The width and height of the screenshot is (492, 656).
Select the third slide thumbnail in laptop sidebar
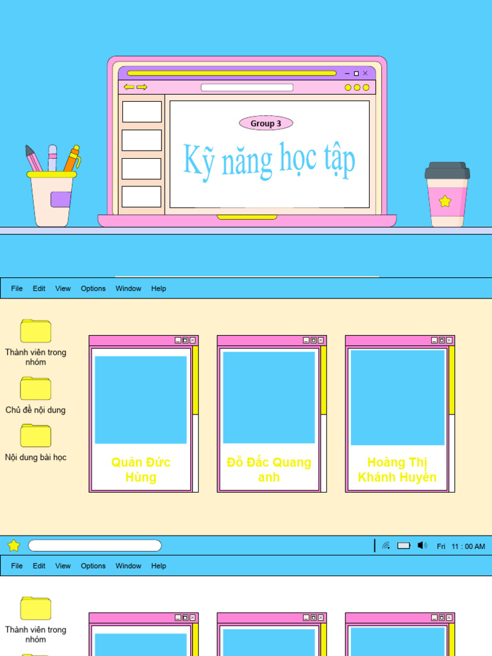(142, 168)
